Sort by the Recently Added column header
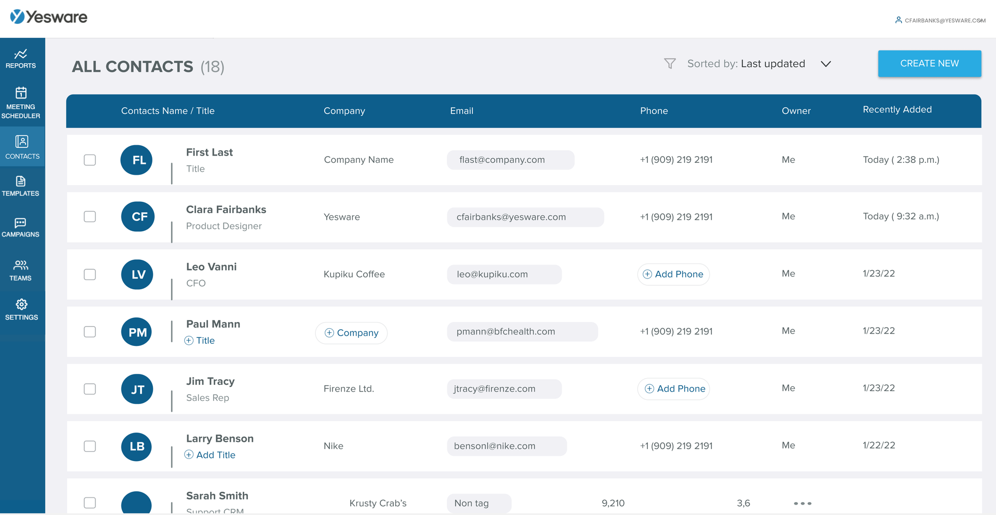This screenshot has width=996, height=515. (897, 110)
